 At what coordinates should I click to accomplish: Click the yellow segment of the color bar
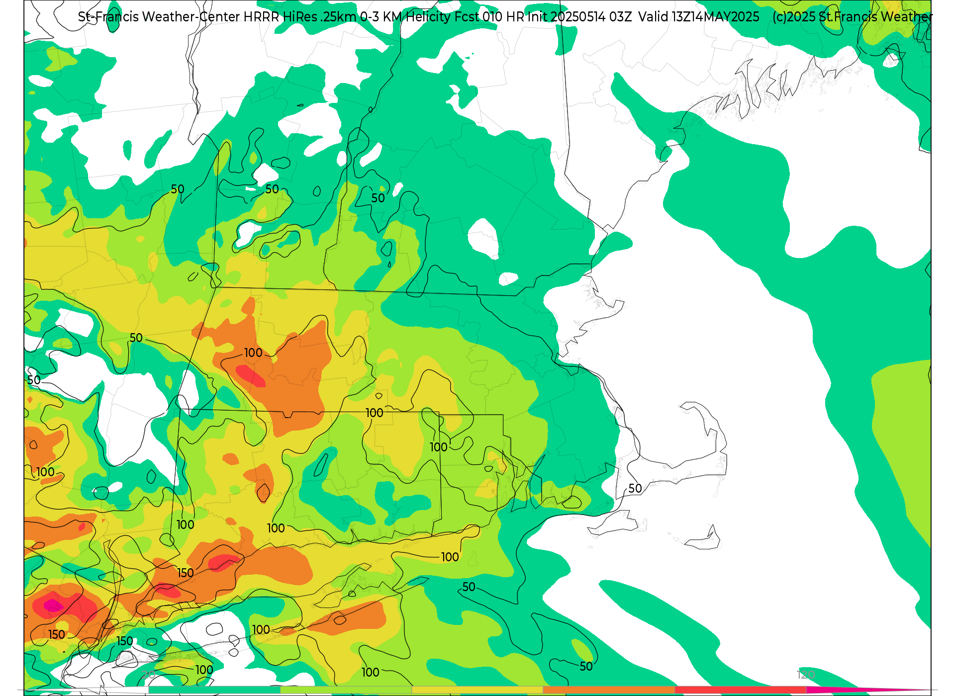[x=477, y=690]
